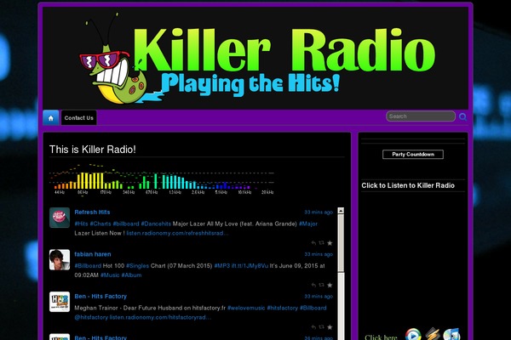This screenshot has width=511, height=340.
Task: Click the #Dancehits hashtag
Action: pyautogui.click(x=156, y=224)
